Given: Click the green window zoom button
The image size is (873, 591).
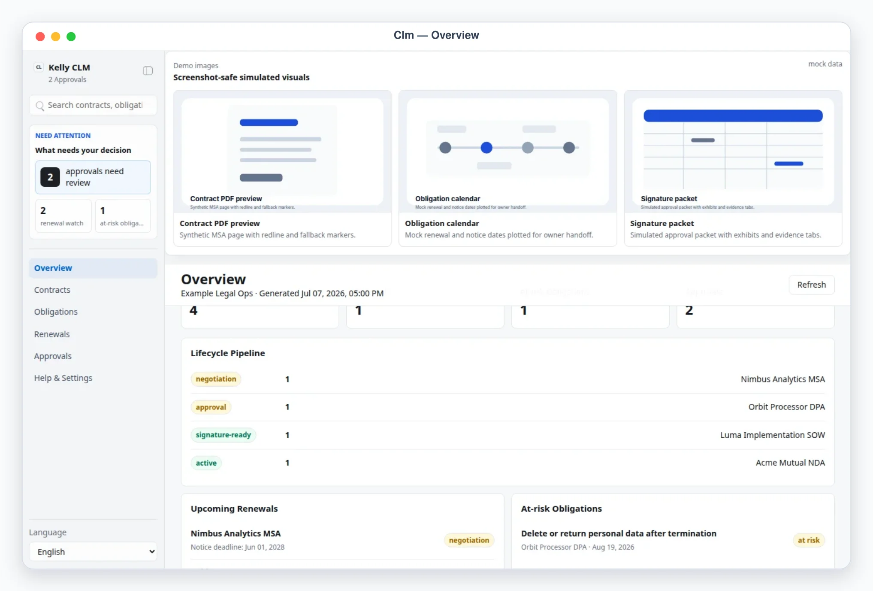Looking at the screenshot, I should point(71,36).
